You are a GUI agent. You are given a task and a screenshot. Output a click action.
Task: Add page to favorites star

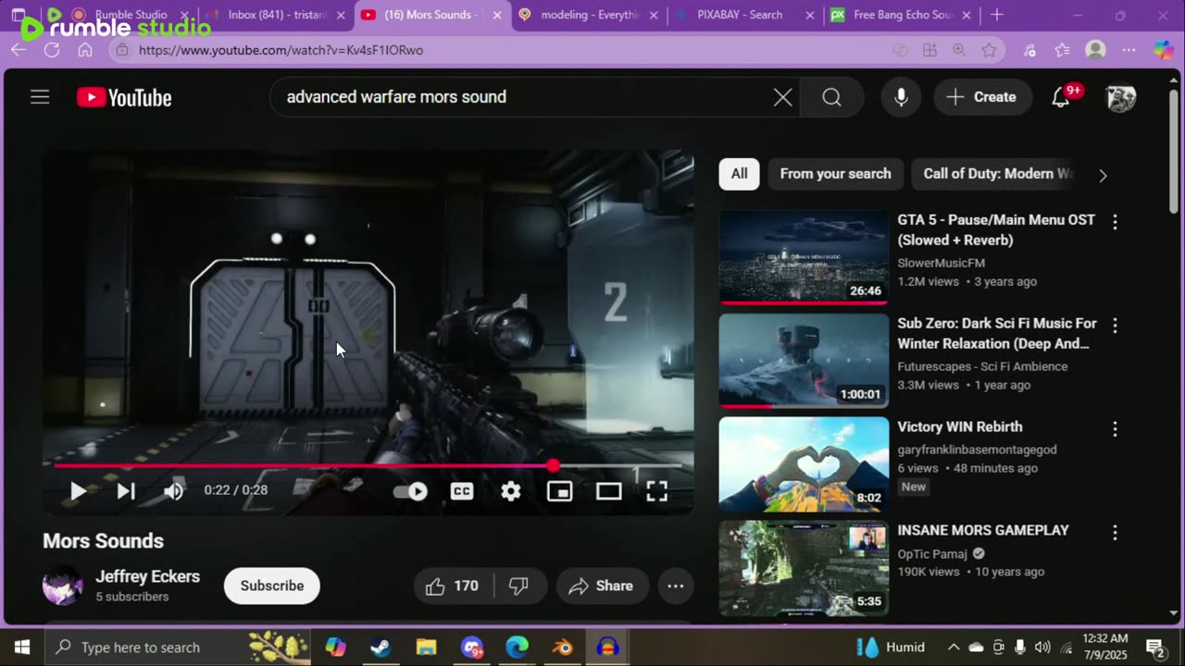990,50
